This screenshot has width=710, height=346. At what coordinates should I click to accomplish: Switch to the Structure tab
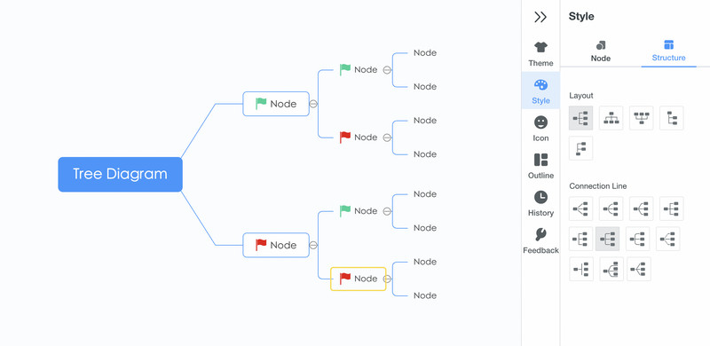(669, 51)
